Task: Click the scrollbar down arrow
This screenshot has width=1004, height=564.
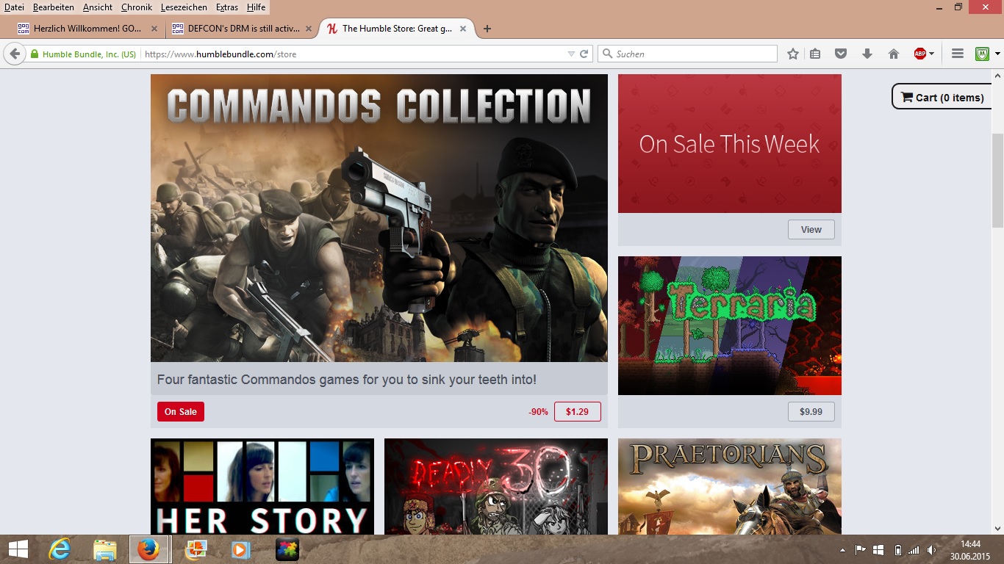Action: click(x=997, y=528)
